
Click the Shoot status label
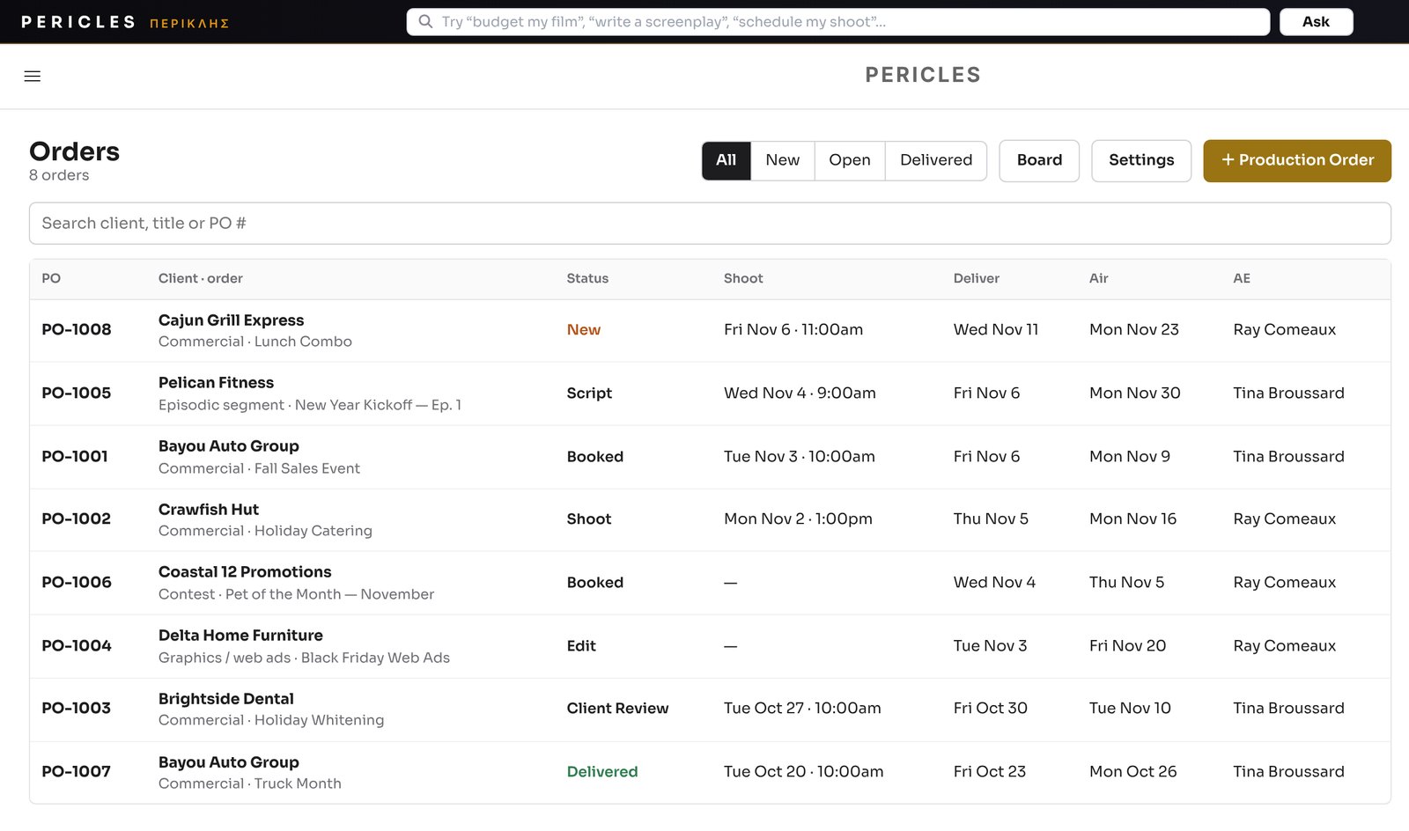589,519
